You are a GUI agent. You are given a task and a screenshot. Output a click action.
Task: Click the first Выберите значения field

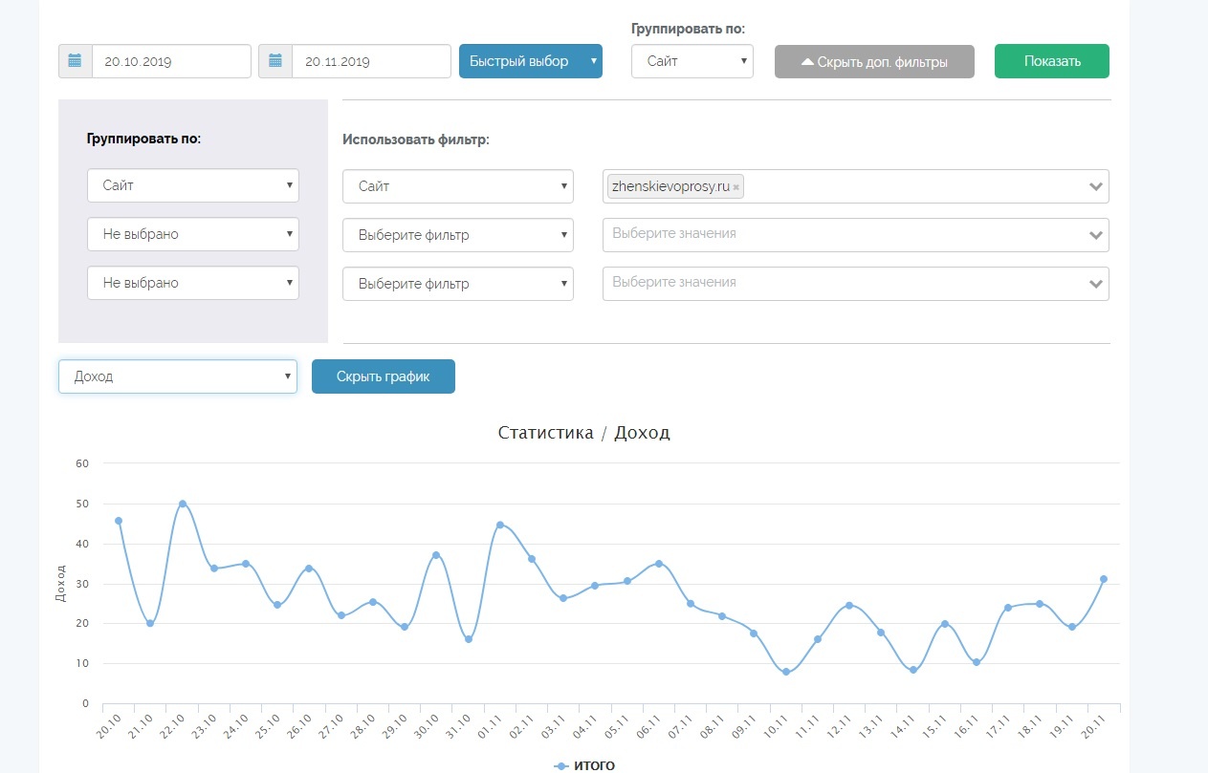842,234
